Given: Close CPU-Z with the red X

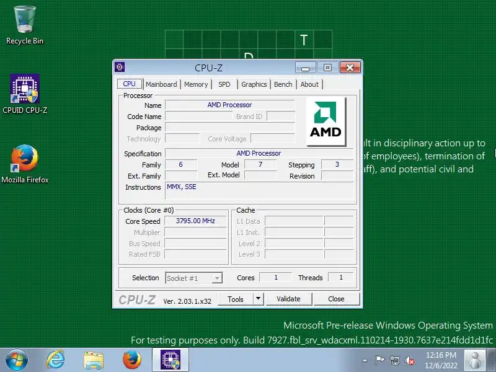Looking at the screenshot, I should (350, 68).
